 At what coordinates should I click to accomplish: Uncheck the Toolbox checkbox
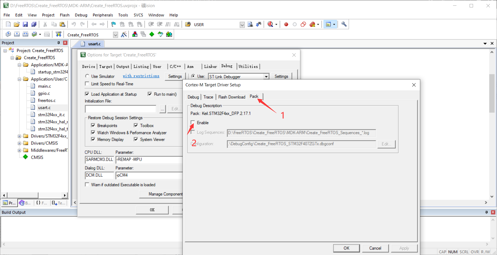coord(136,125)
